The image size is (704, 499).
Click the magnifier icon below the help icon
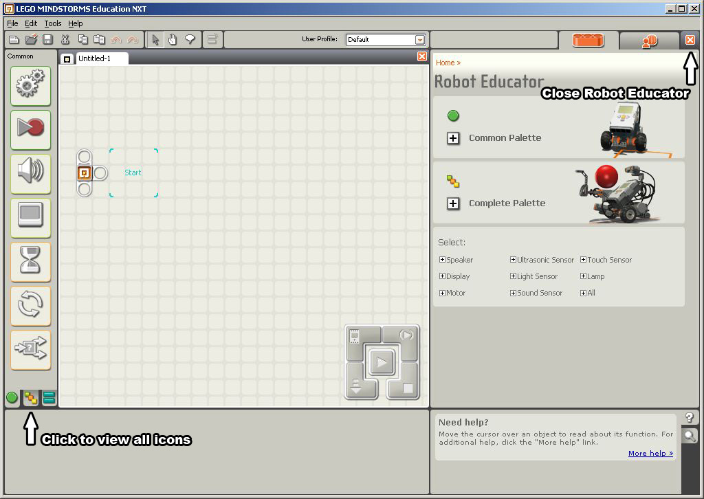690,435
